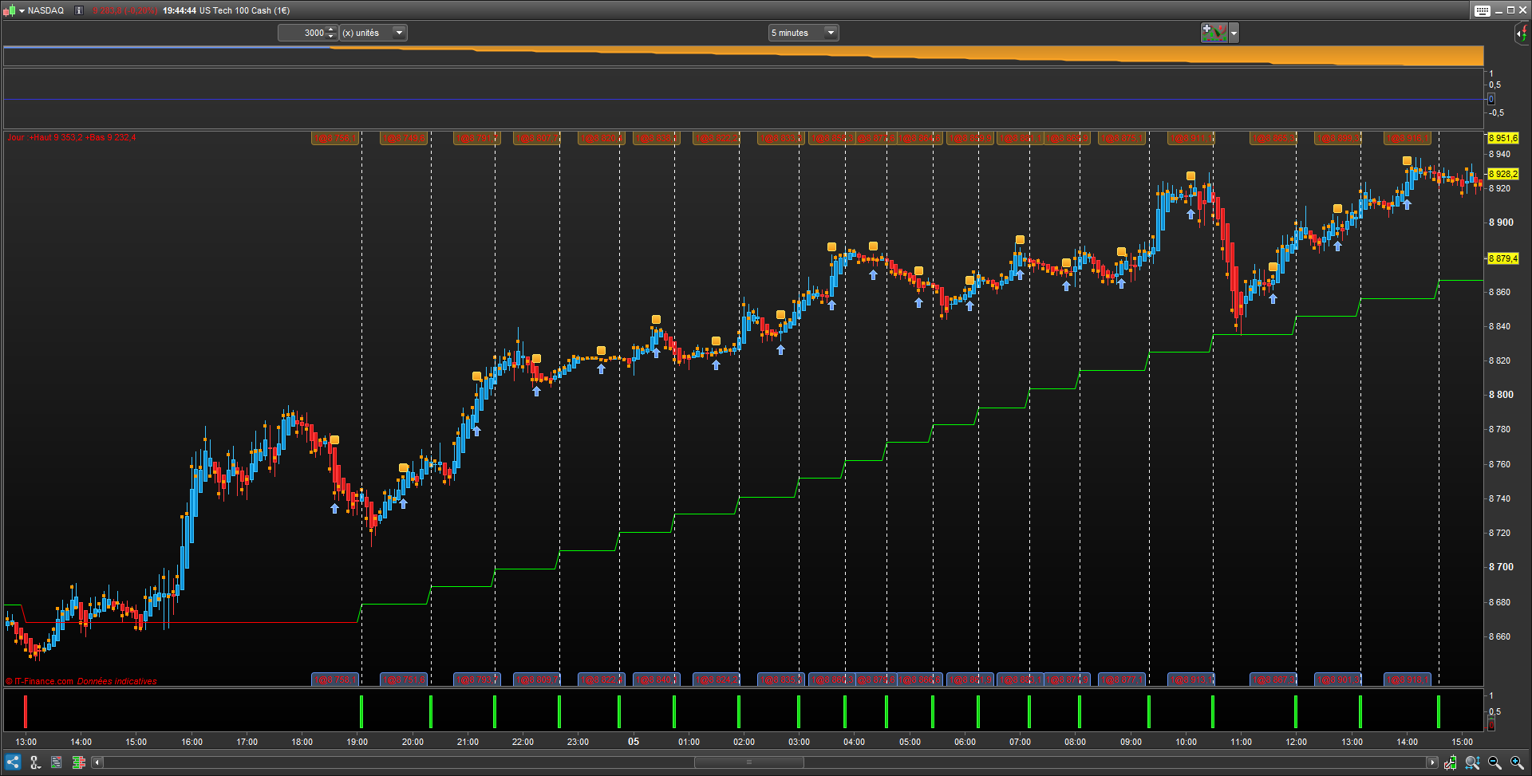Increase the units value with the up stepper

[331, 30]
